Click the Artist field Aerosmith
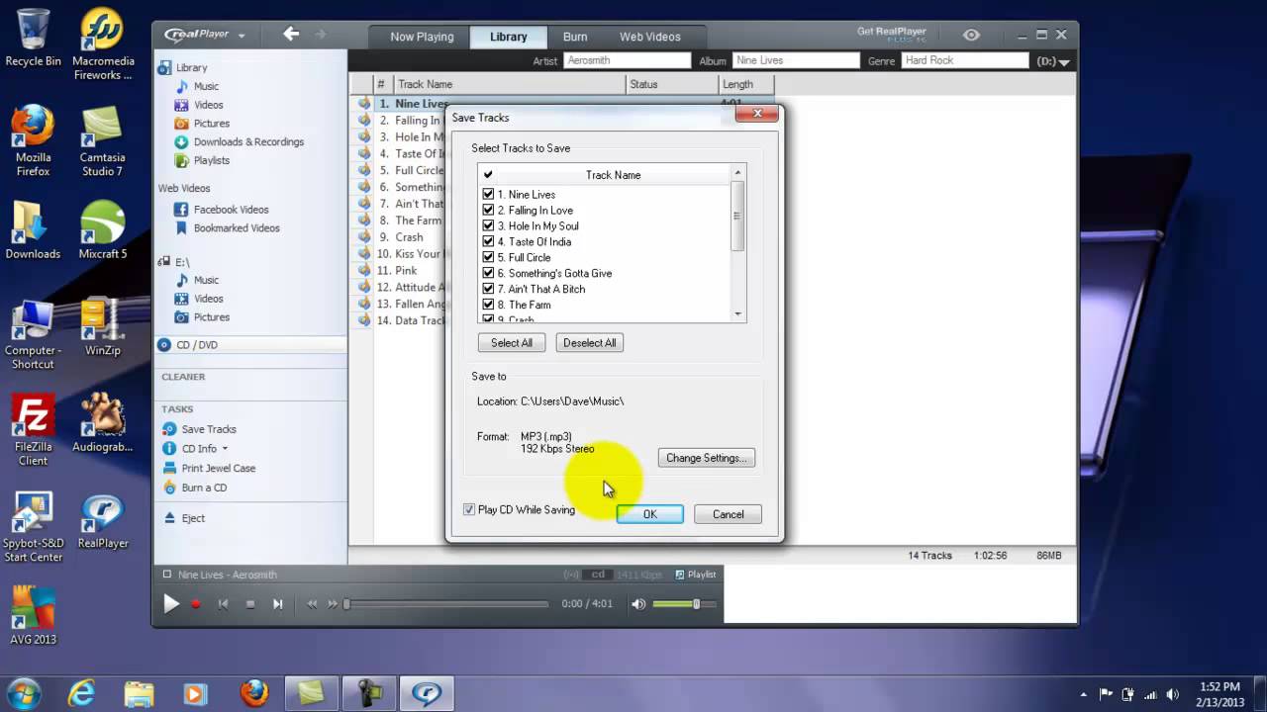 [627, 61]
